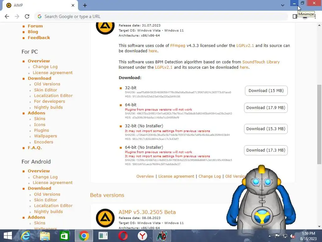Click the browser forward arrow
322x242 pixels.
point(17,16)
